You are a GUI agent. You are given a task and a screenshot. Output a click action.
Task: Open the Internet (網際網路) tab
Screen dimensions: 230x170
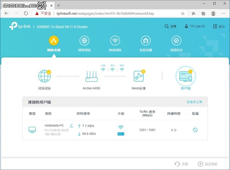pyautogui.click(x=84, y=44)
